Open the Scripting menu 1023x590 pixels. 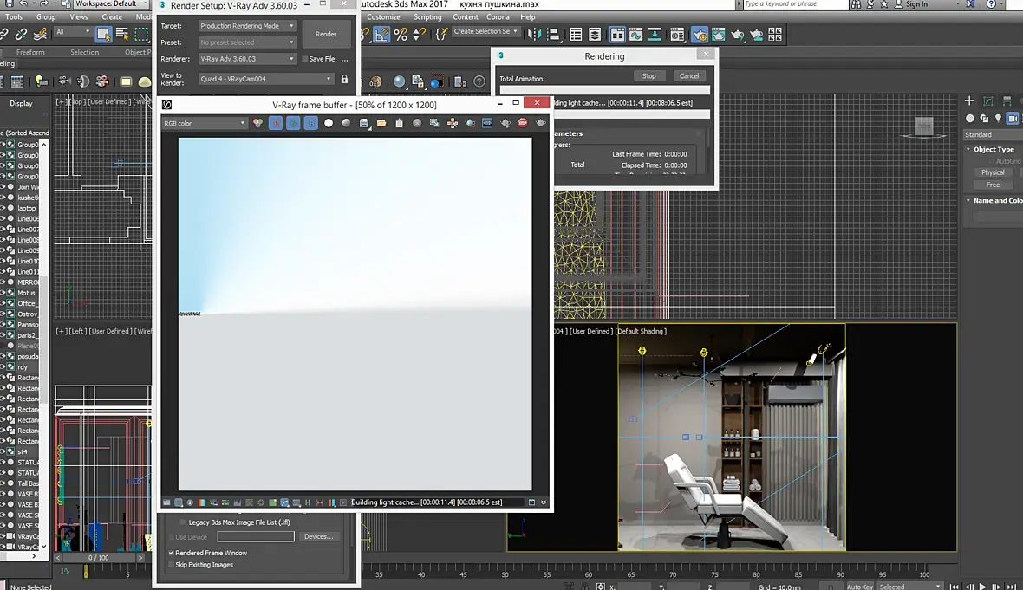427,16
